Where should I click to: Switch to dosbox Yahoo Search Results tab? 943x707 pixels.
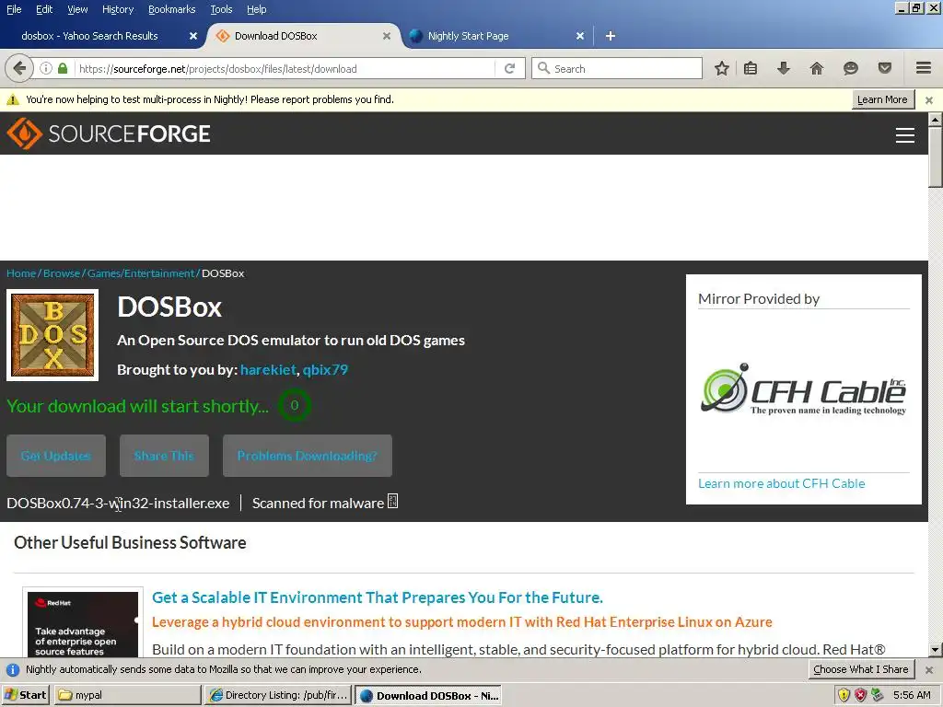[89, 36]
